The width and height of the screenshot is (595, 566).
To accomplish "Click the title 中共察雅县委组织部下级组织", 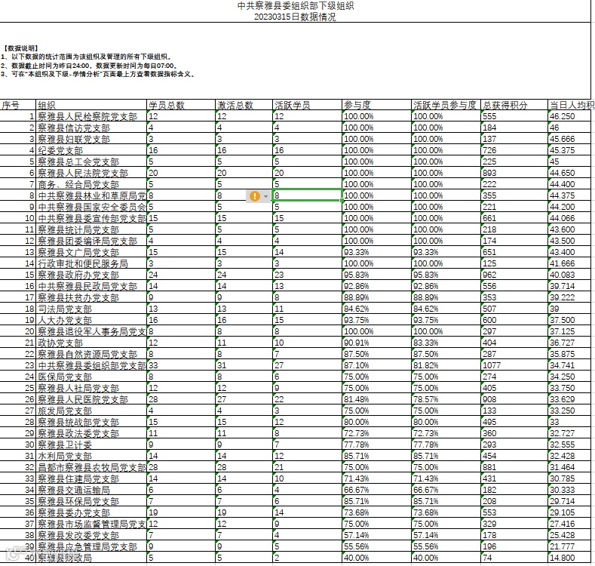I will point(295,6).
